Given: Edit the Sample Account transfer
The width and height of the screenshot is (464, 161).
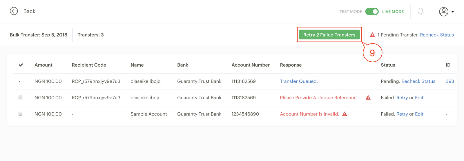Looking at the screenshot, I should tap(419, 114).
